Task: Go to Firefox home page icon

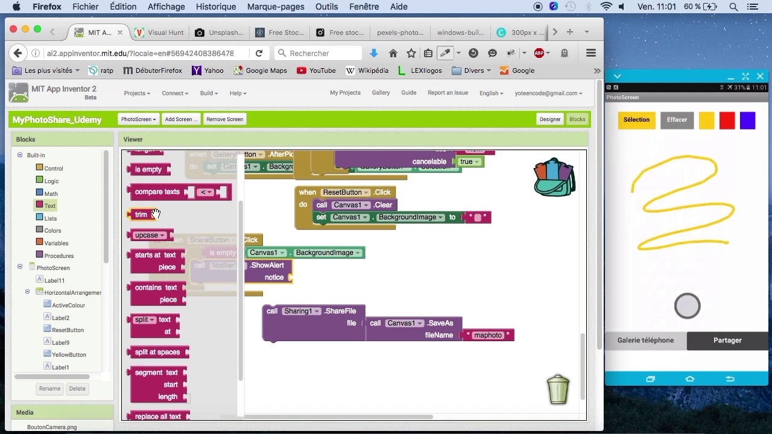Action: 393,53
